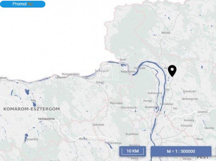This screenshot has height=161, width=216.
Task: Select the Szob town label
Action: [123, 59]
